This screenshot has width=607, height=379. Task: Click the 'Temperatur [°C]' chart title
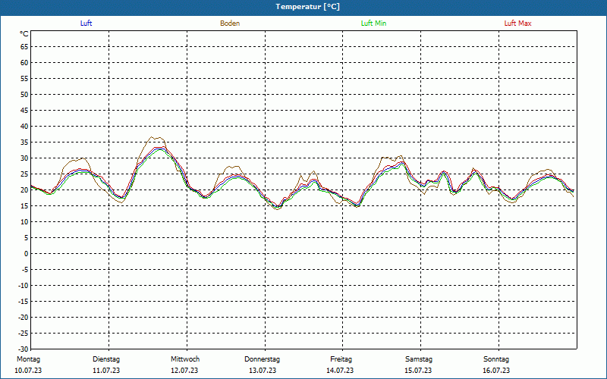click(x=308, y=7)
